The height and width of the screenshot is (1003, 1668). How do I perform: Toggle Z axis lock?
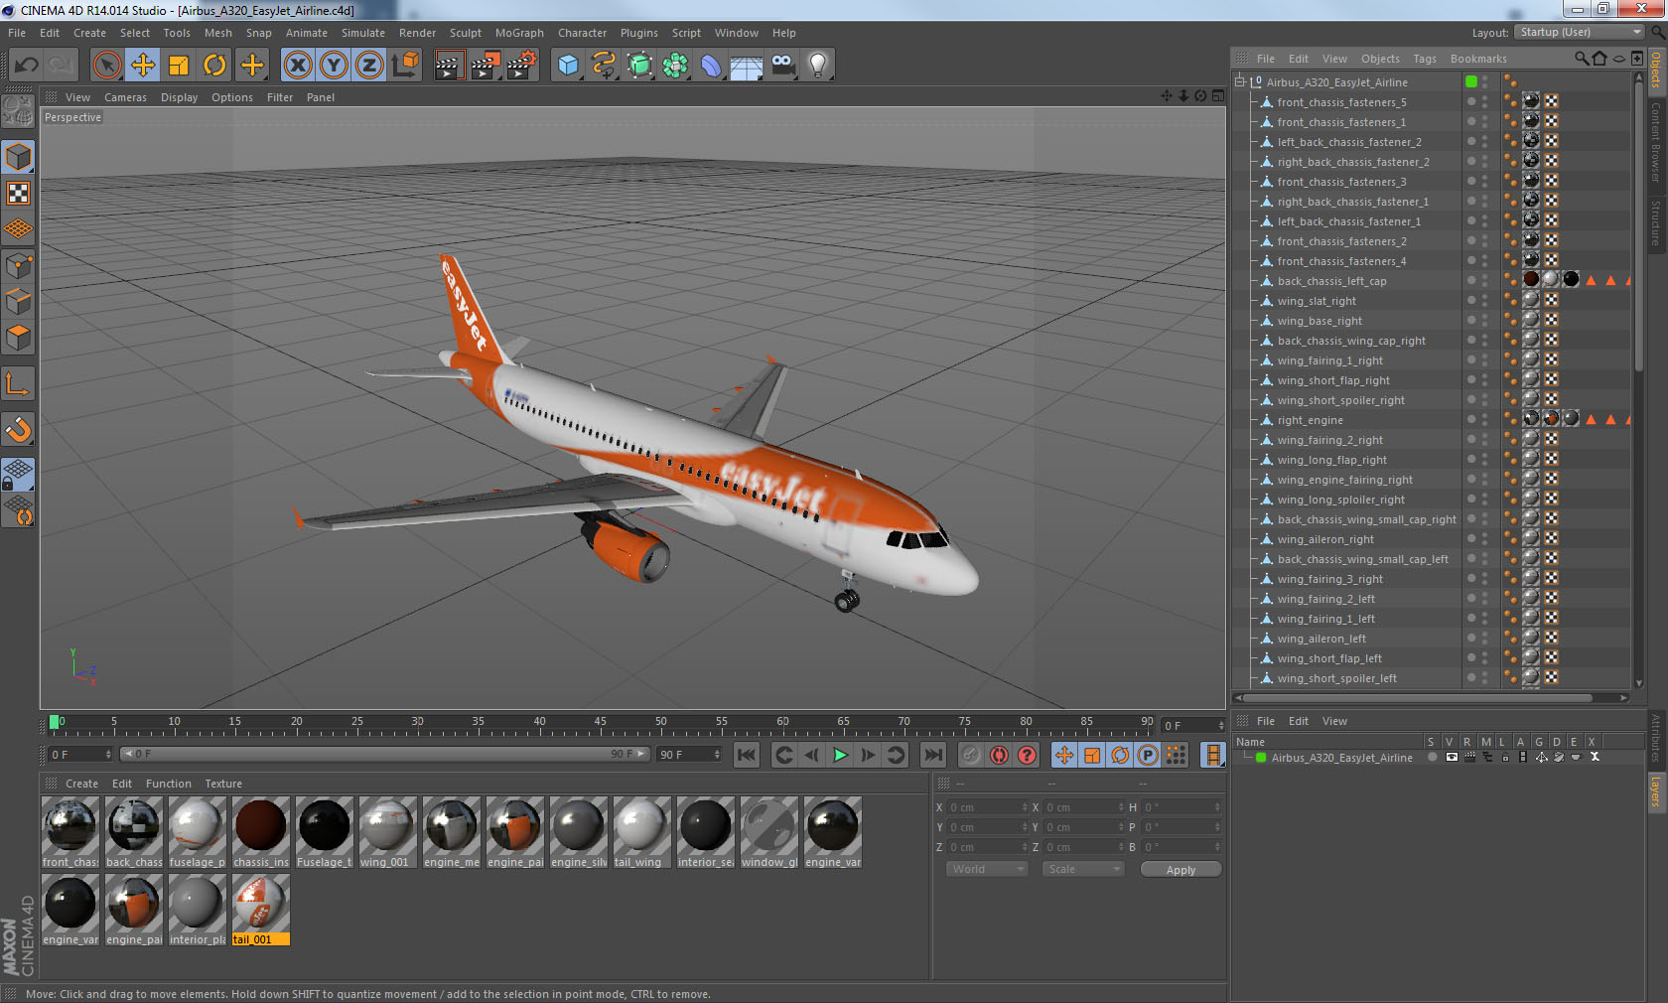point(369,66)
